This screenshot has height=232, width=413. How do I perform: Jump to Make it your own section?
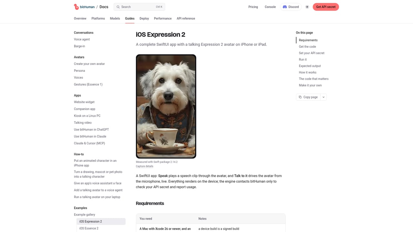[310, 85]
